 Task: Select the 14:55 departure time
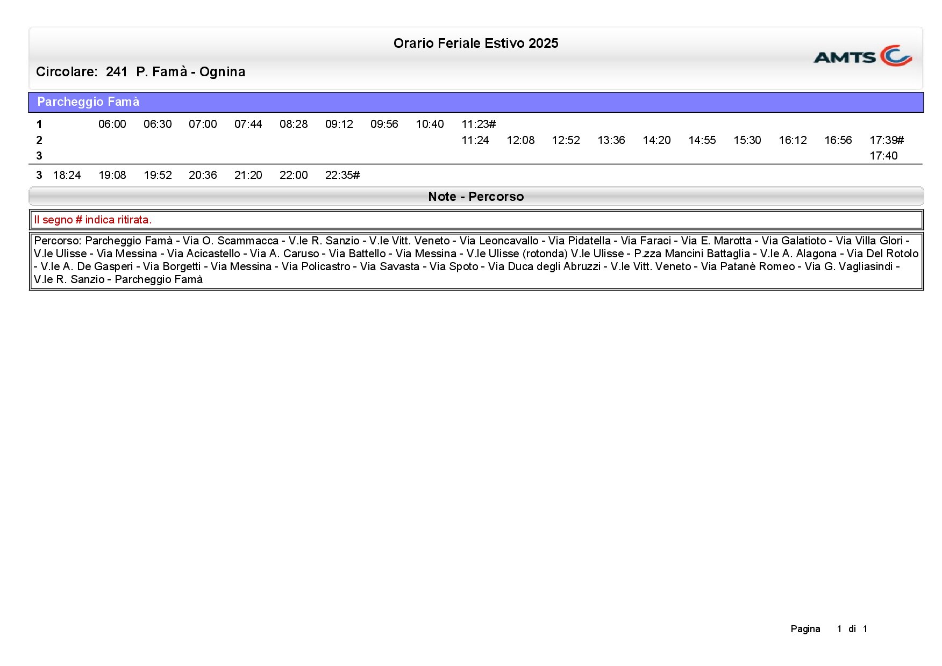702,140
